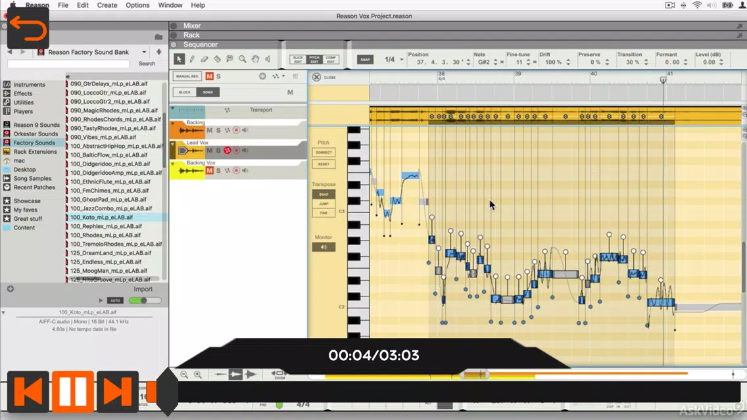The height and width of the screenshot is (420, 747).
Task: Open Rack Extensions location
Action: point(35,151)
